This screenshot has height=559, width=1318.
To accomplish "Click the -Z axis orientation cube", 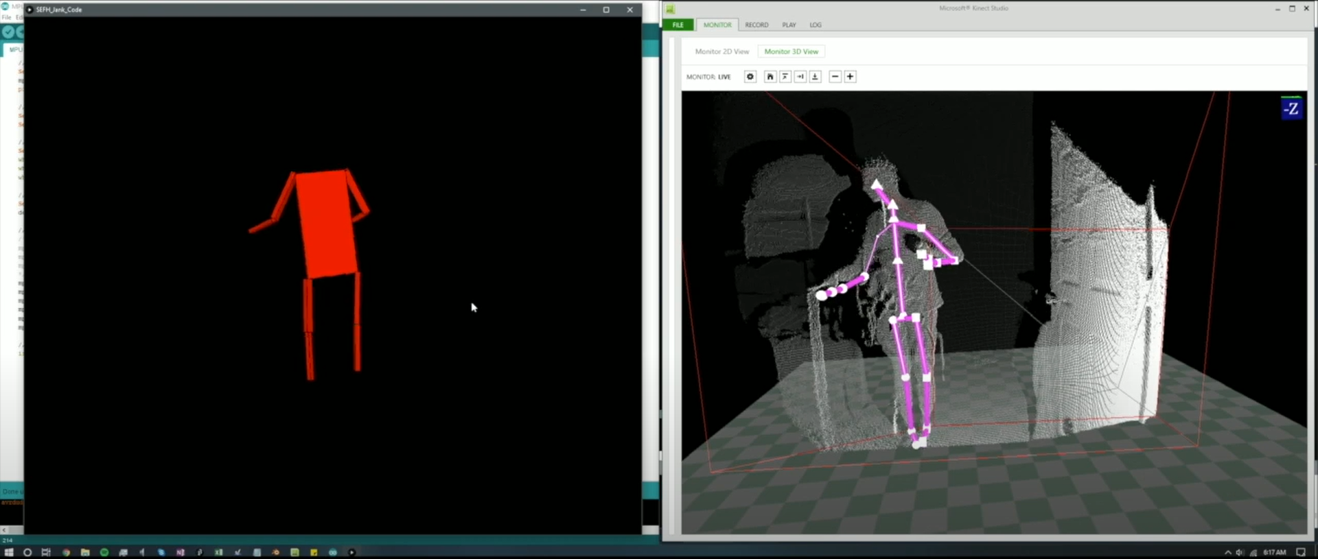I will 1291,108.
